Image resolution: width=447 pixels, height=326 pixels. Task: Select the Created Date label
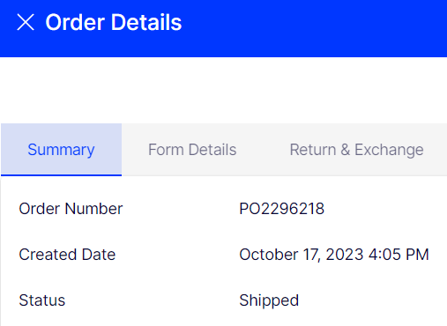click(x=67, y=255)
